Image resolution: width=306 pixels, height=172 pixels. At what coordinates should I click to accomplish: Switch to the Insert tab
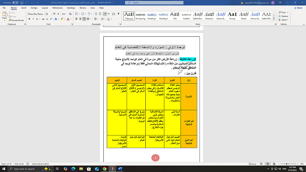(24, 8)
